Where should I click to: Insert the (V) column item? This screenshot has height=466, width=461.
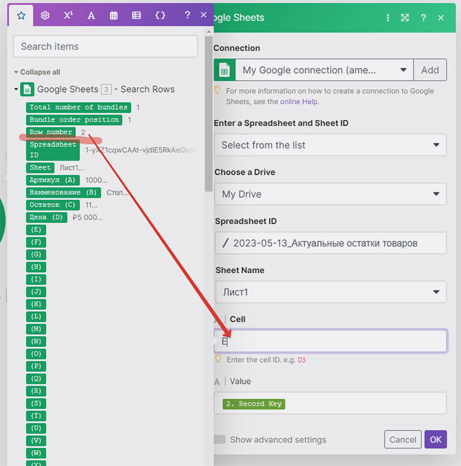coord(36,441)
